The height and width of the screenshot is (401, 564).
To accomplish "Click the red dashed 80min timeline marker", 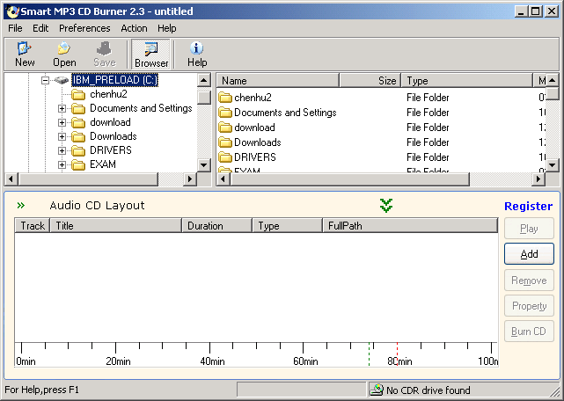I will pos(397,354).
